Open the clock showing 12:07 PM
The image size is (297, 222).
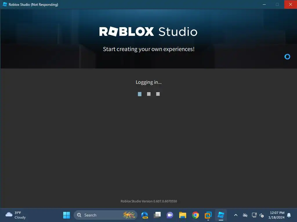pos(276,215)
